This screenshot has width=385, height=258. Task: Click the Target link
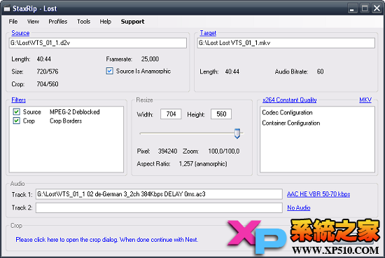(x=208, y=33)
